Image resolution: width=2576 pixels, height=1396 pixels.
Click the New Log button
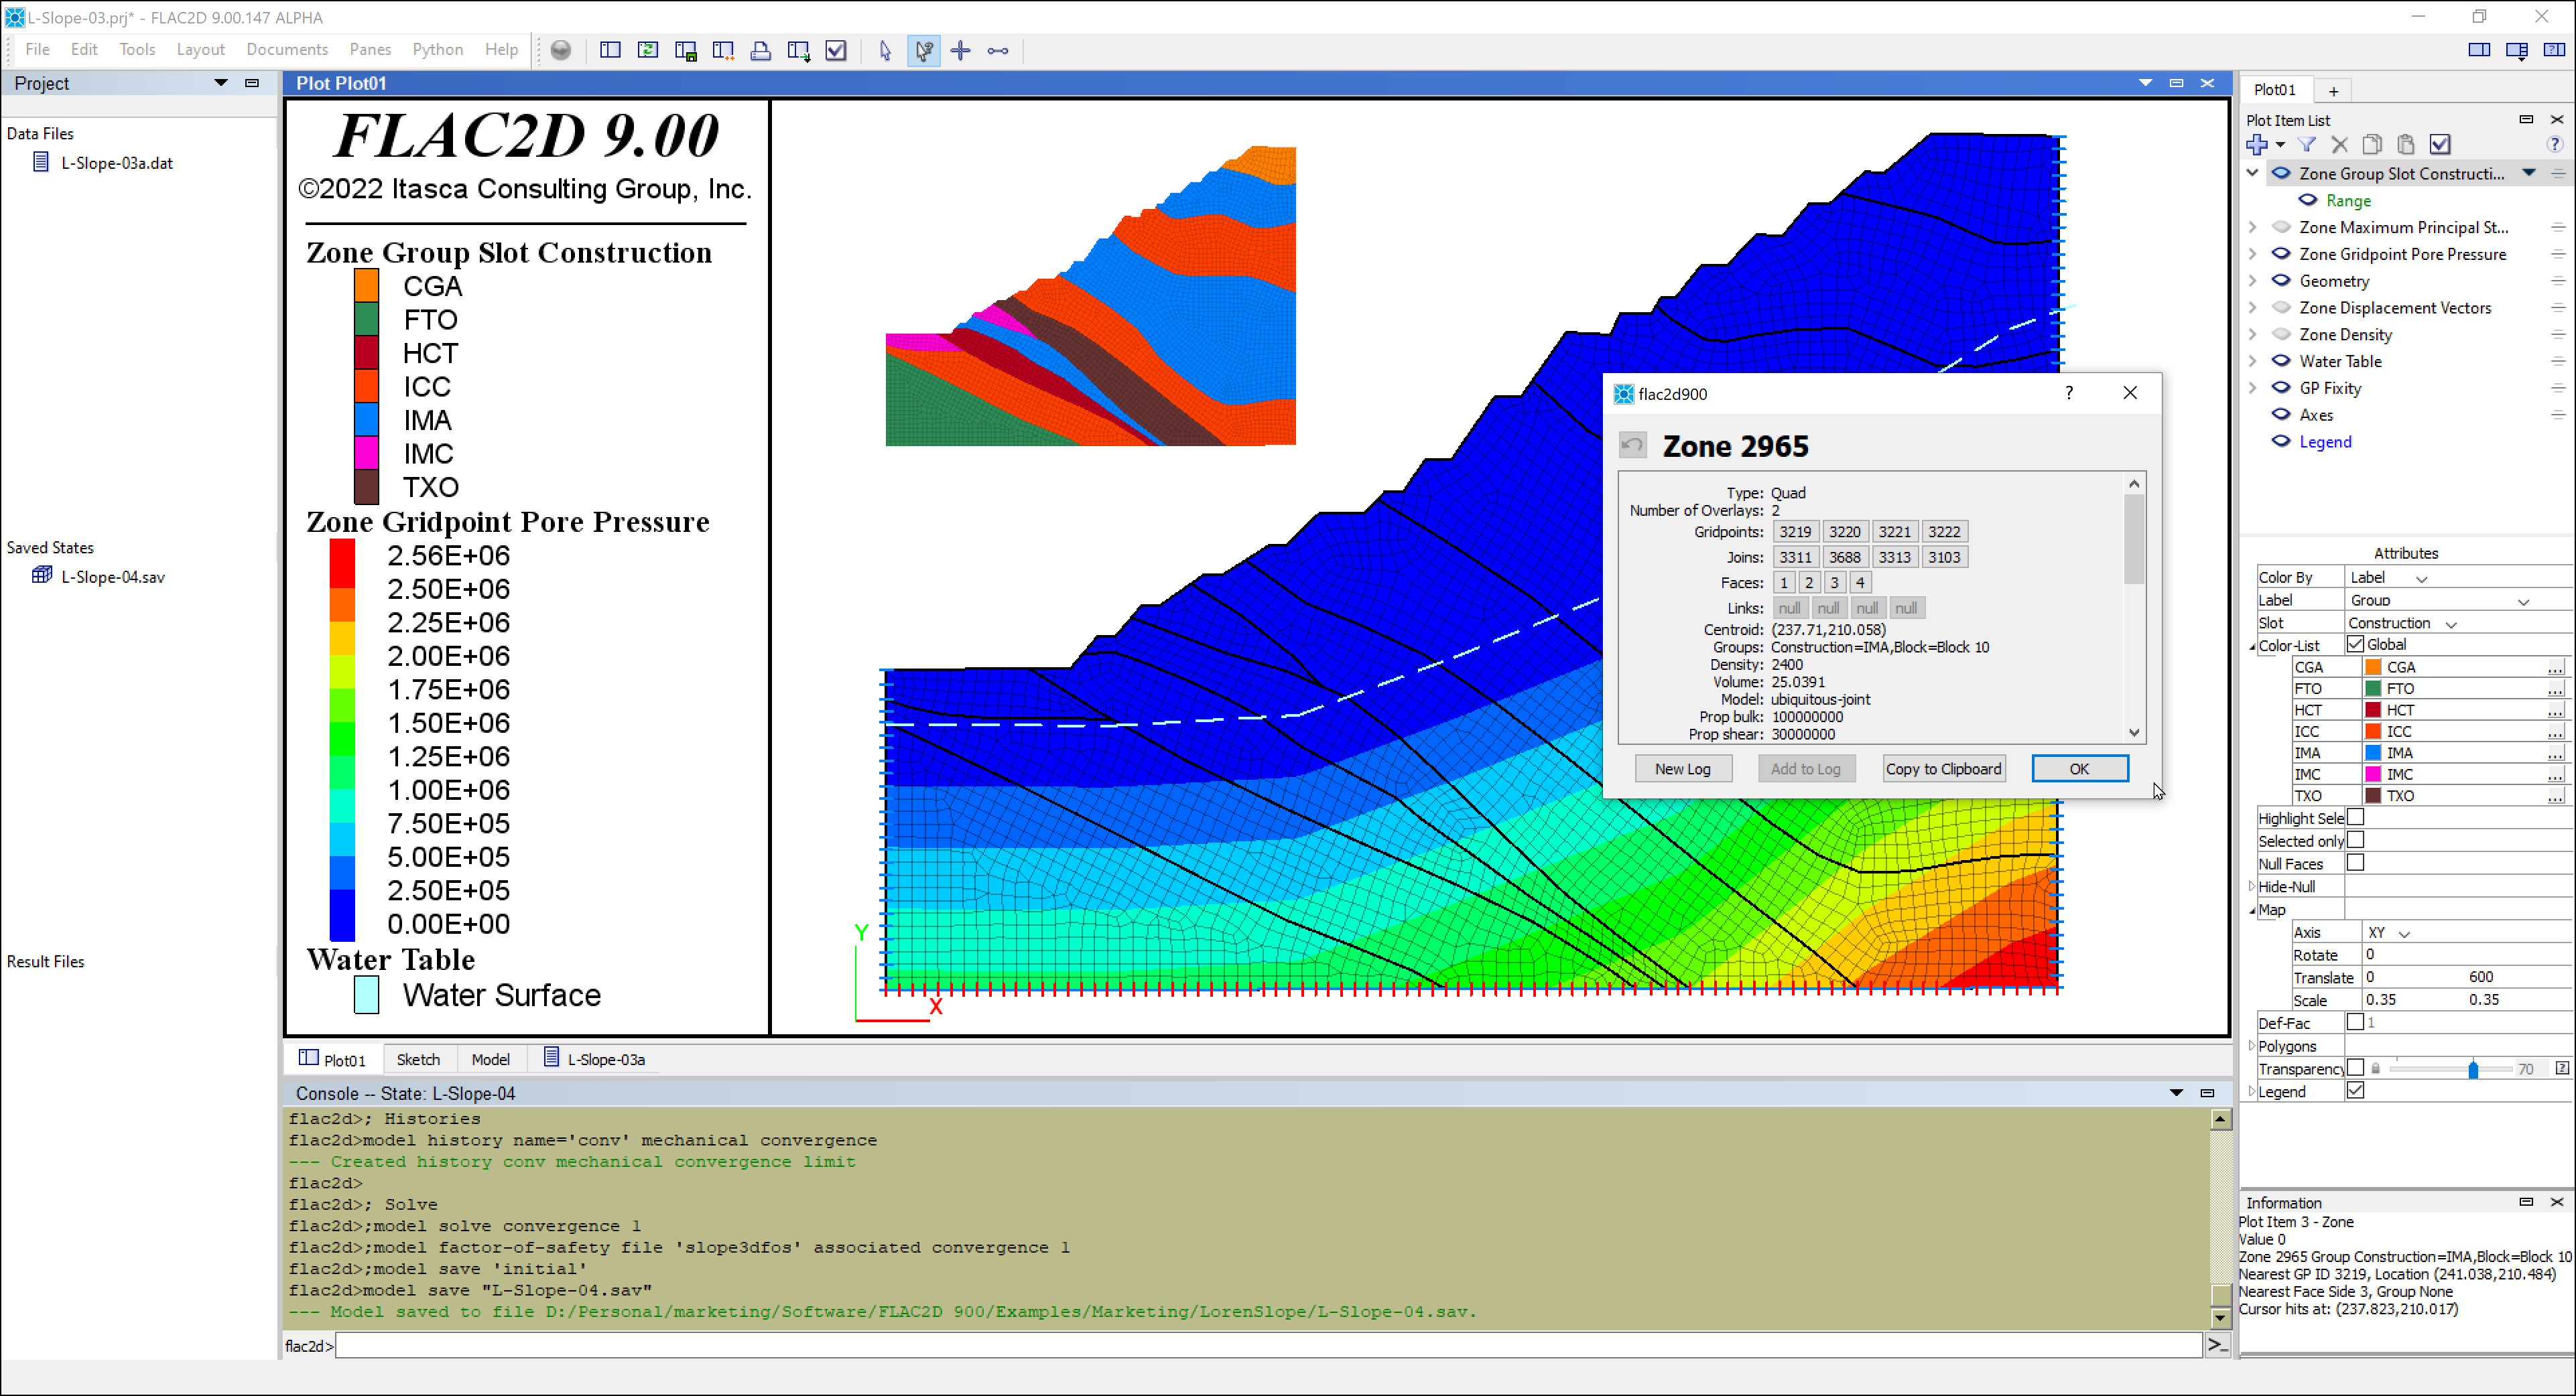pos(1683,768)
